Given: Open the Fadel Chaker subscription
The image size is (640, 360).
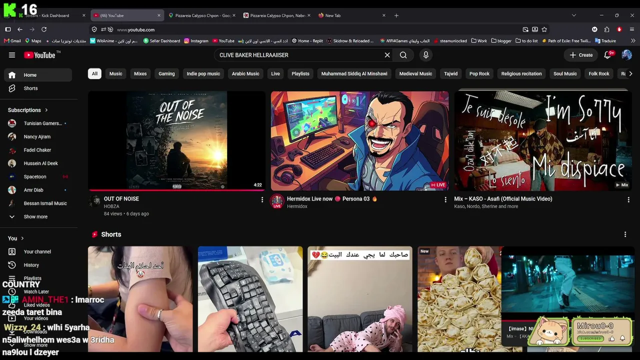Looking at the screenshot, I should 38,150.
